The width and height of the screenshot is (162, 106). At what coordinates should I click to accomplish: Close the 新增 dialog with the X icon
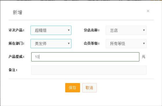[148, 11]
